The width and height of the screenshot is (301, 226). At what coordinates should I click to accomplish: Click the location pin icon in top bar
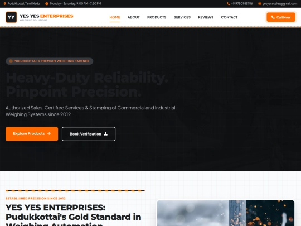(5, 4)
